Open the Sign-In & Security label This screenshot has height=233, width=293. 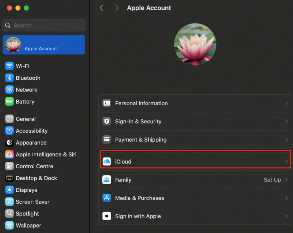(x=138, y=122)
